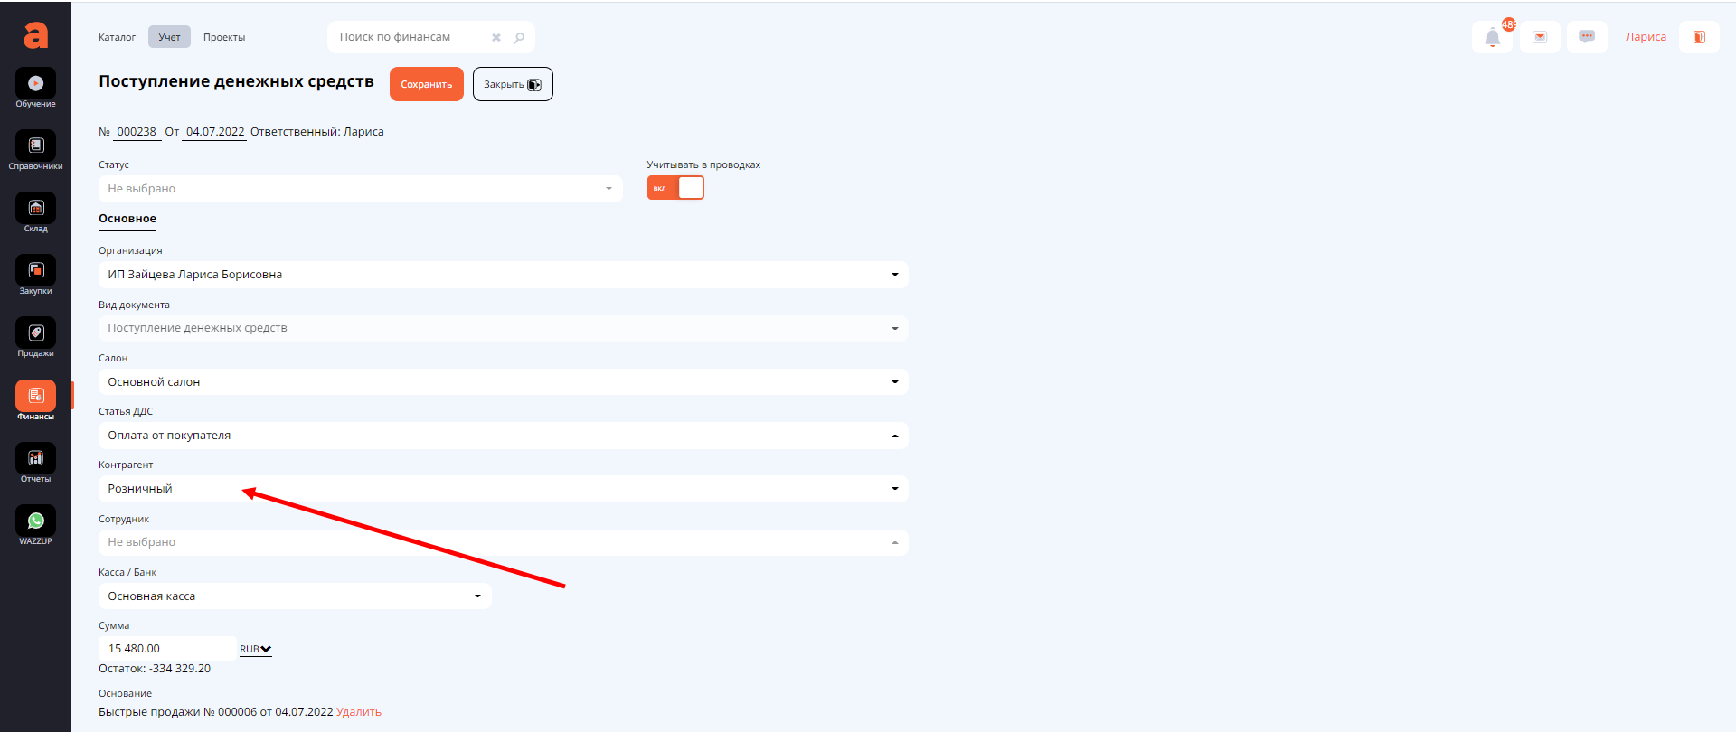Click the Сумма input field

167,649
